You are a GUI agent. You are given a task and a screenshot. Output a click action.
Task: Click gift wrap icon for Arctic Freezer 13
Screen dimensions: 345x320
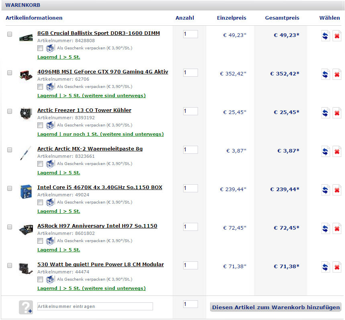pos(50,125)
